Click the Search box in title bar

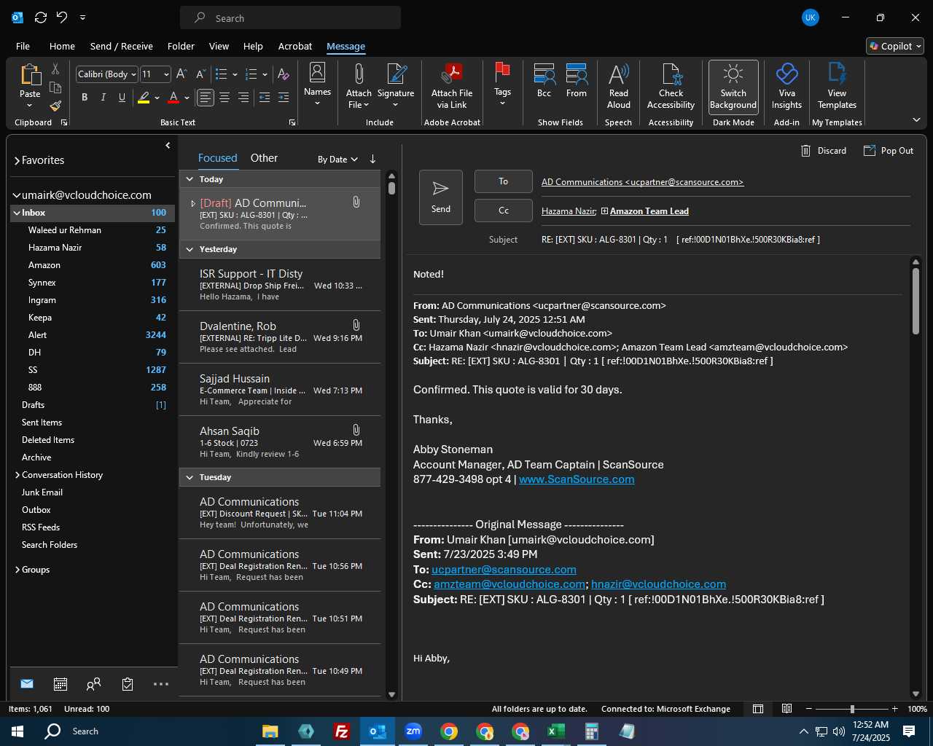[290, 18]
